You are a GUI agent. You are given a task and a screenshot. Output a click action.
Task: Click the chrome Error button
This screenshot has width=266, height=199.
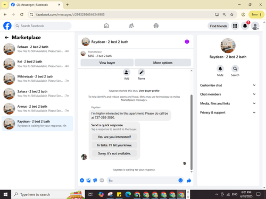(x=256, y=14)
